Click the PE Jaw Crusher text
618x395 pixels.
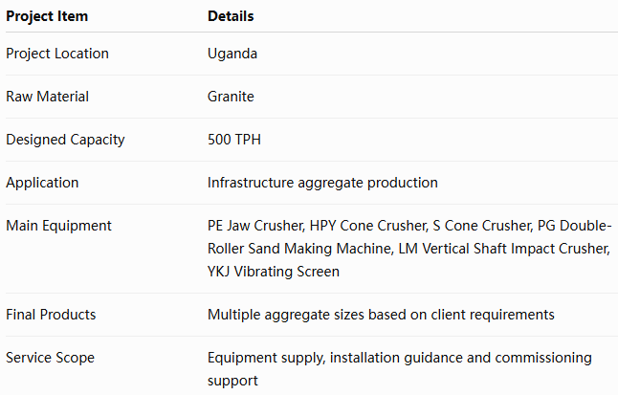[x=255, y=226]
